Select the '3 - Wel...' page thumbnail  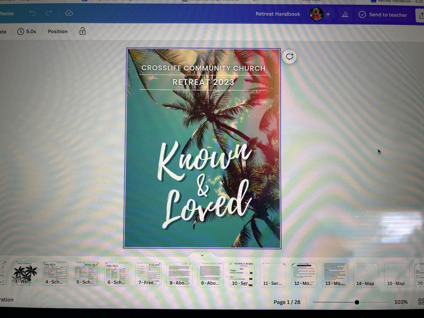pyautogui.click(x=25, y=274)
